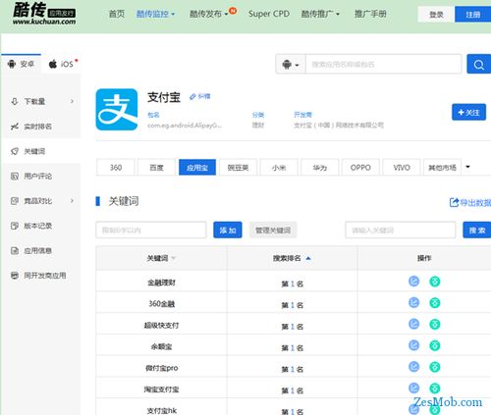The height and width of the screenshot is (415, 491).
Task: Expand more markets dropdown arrow
Action: tap(467, 167)
